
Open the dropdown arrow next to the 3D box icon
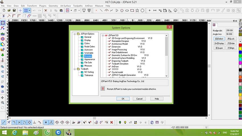[79, 11]
